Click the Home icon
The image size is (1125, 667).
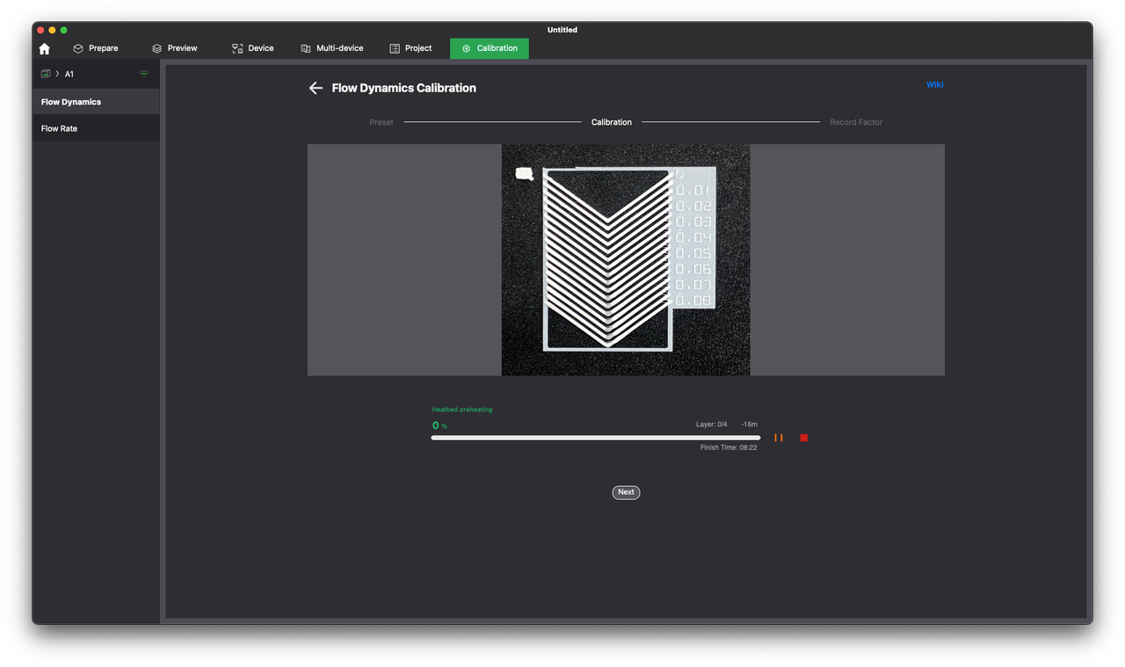(45, 48)
